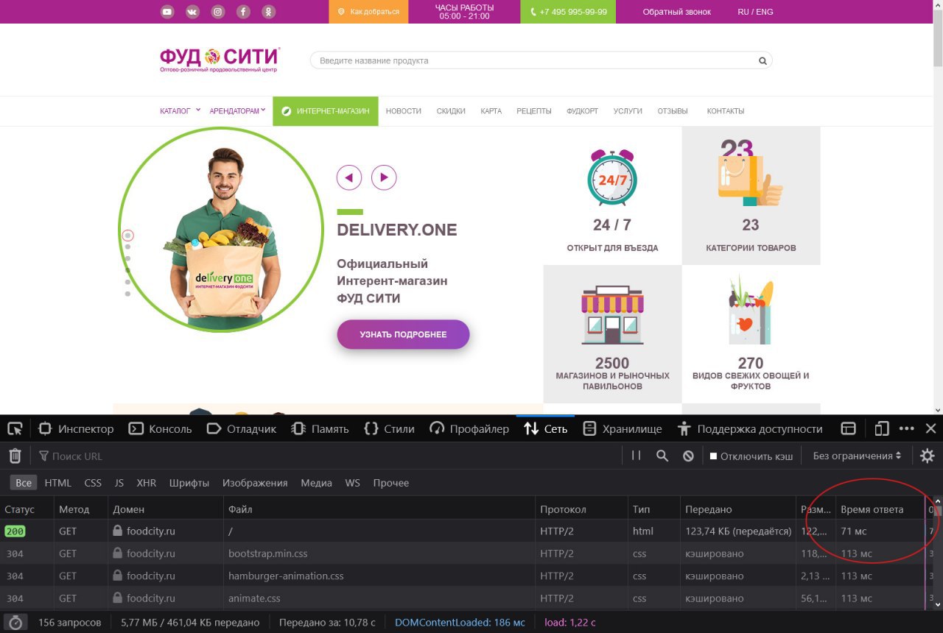The image size is (943, 633).
Task: Open request blocking icon in devtools
Action: [688, 456]
